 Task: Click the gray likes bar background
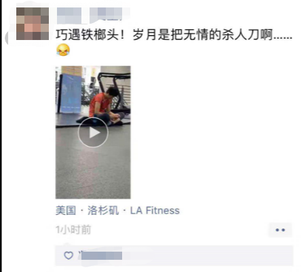(174, 256)
